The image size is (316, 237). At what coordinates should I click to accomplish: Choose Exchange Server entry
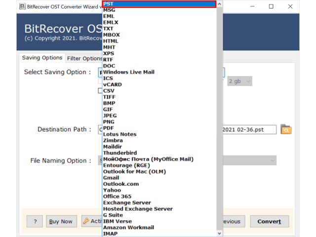(159, 203)
